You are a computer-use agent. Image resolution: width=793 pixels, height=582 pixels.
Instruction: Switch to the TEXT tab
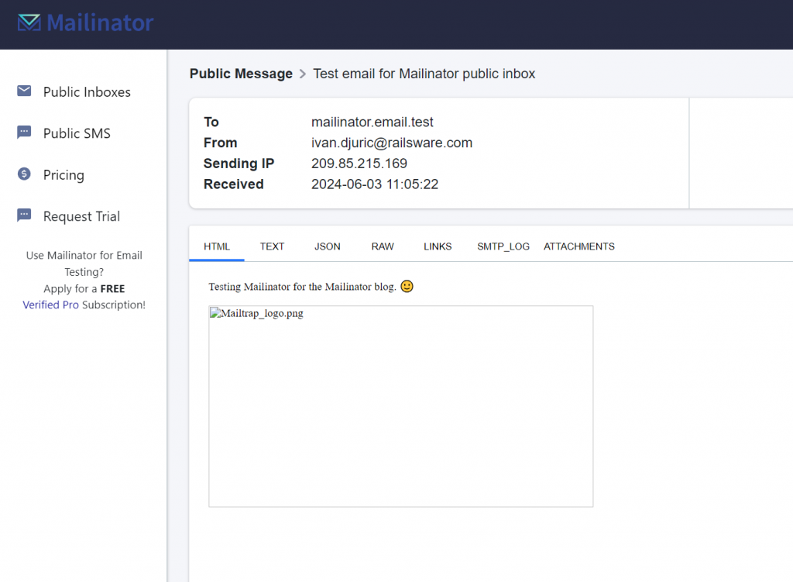tap(272, 246)
